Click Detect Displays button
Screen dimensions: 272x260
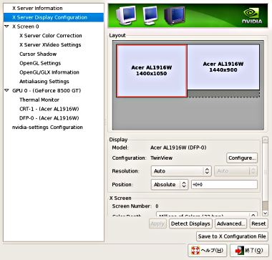(190, 223)
